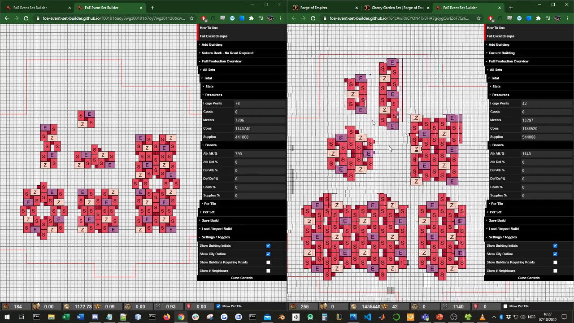Bookmark page star in left browser window
Viewport: 574px width, 323px height.
pos(191,18)
